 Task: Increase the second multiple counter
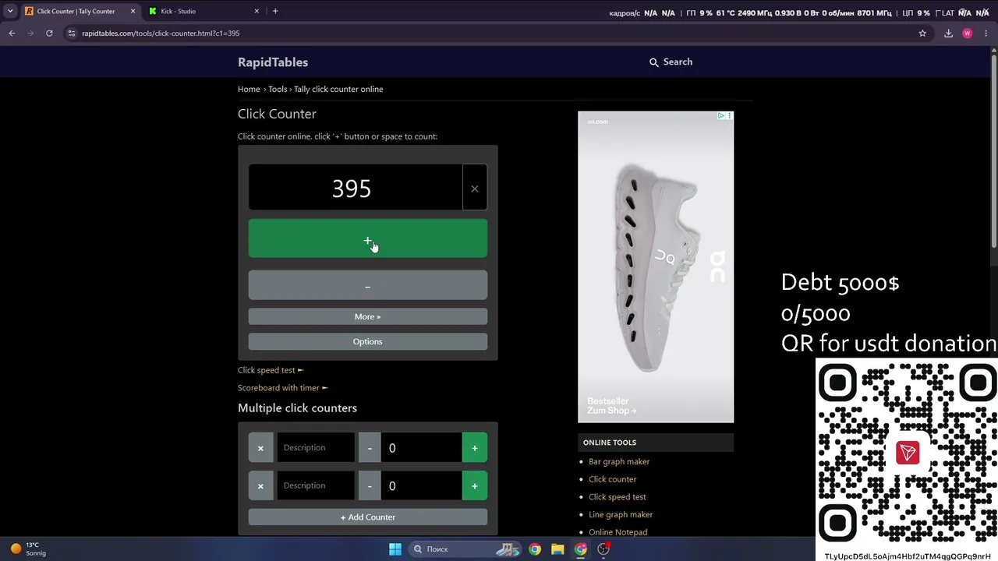pyautogui.click(x=475, y=486)
